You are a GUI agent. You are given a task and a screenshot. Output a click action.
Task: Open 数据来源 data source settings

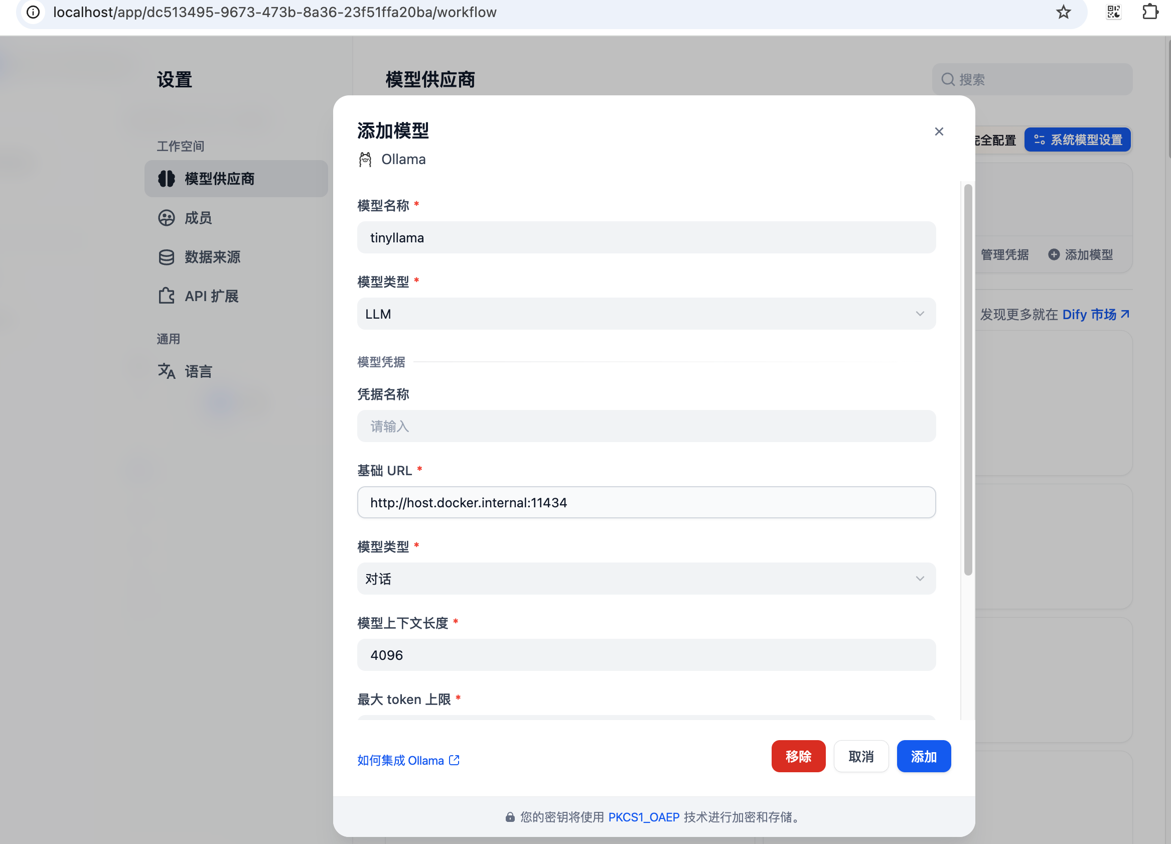coord(212,257)
